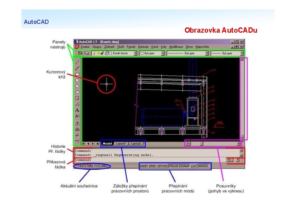Click into the Command: input line
Viewport: 296px width, 209px height.
(150, 160)
